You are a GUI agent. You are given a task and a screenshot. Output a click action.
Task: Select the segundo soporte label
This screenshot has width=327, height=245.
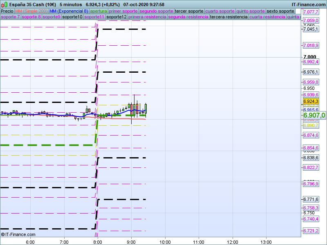(x=156, y=11)
